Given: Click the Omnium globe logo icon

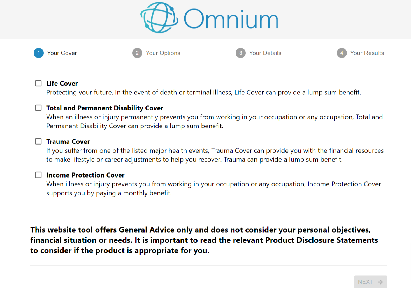Looking at the screenshot, I should coord(159,18).
